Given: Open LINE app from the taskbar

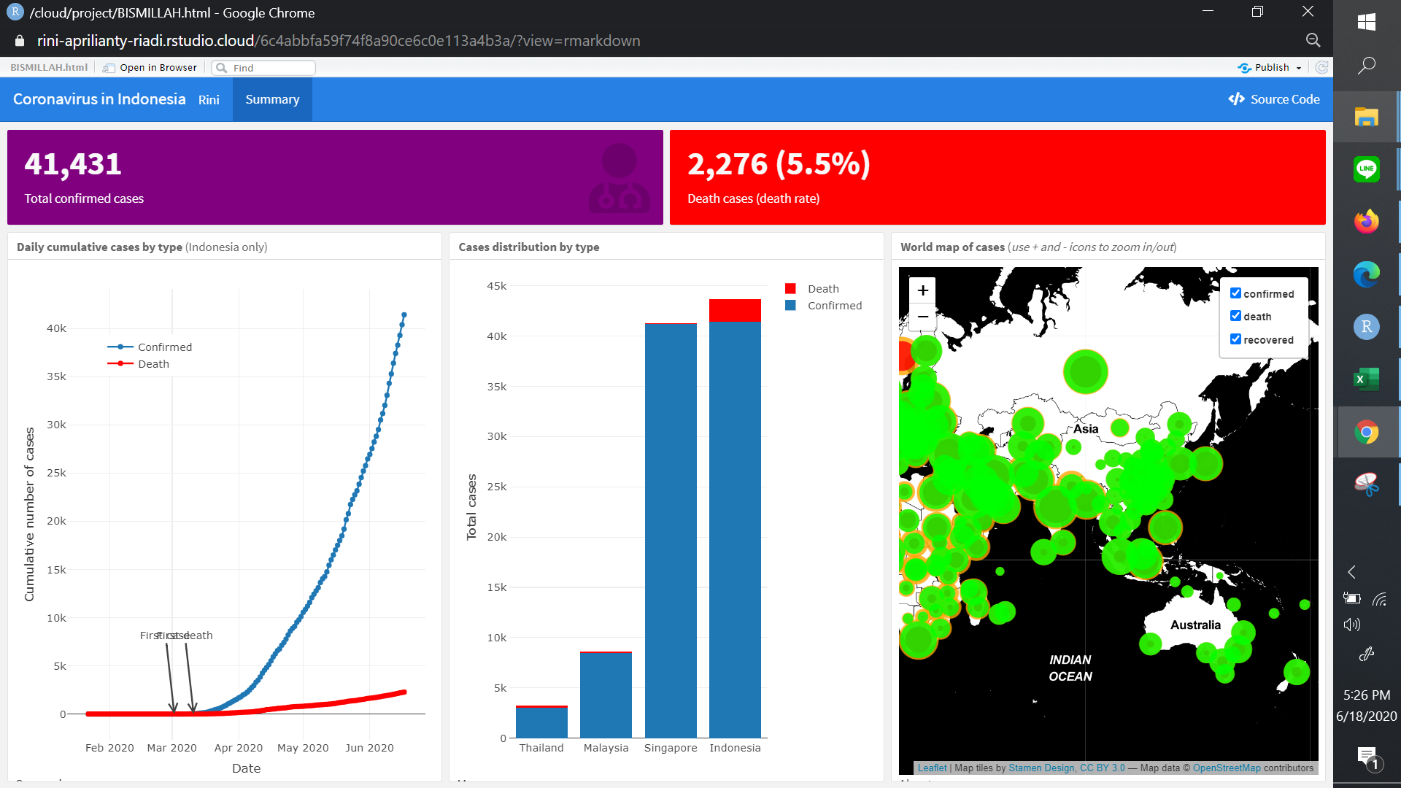Looking at the screenshot, I should coord(1366,169).
